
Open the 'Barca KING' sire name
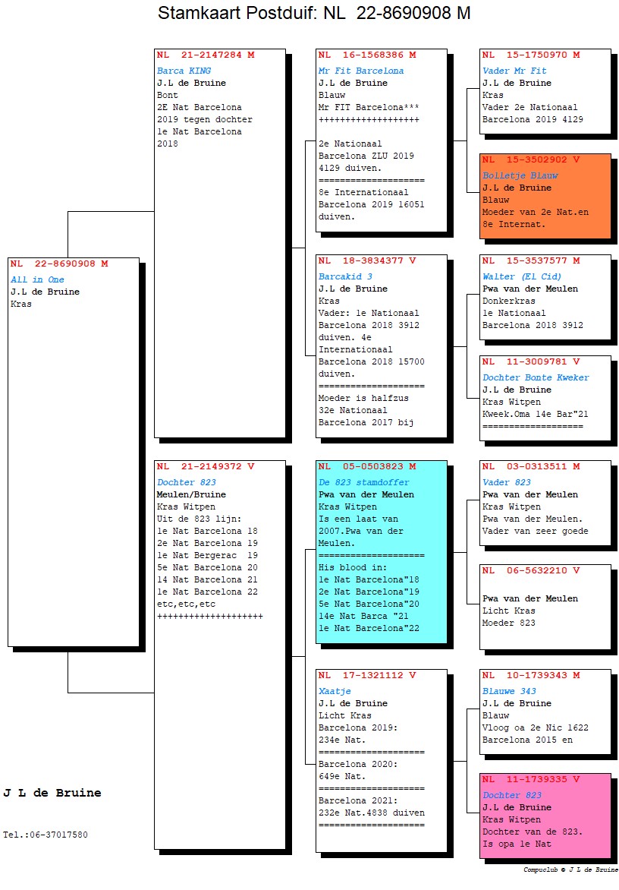[184, 71]
